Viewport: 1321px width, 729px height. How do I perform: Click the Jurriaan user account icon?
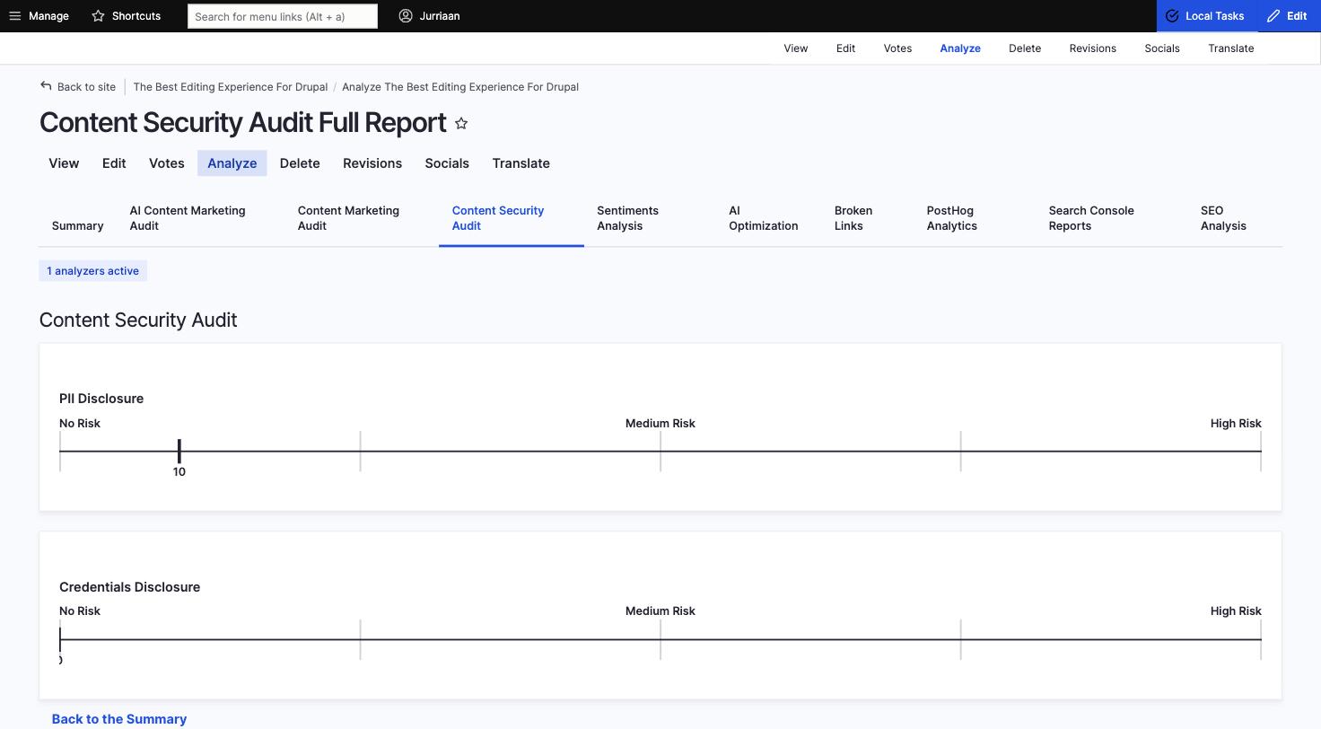[x=406, y=16]
